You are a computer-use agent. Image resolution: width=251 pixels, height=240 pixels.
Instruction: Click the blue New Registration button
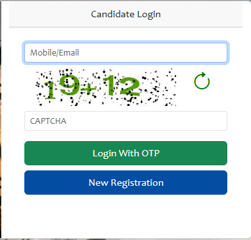pos(125,183)
